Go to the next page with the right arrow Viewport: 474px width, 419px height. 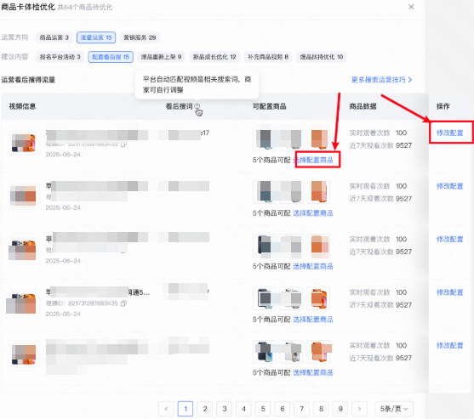359,409
